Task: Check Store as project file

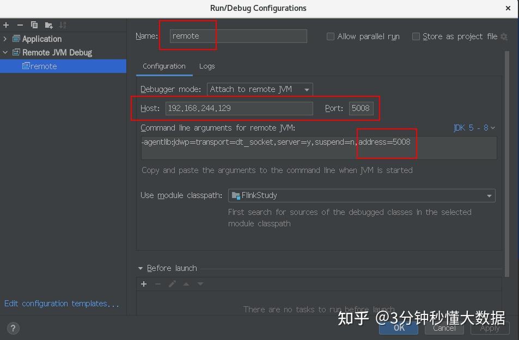Action: (416, 36)
